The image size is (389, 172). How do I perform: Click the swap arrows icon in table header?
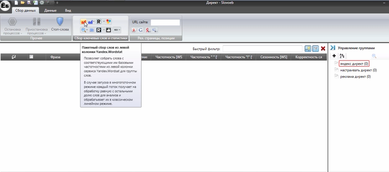point(14,57)
